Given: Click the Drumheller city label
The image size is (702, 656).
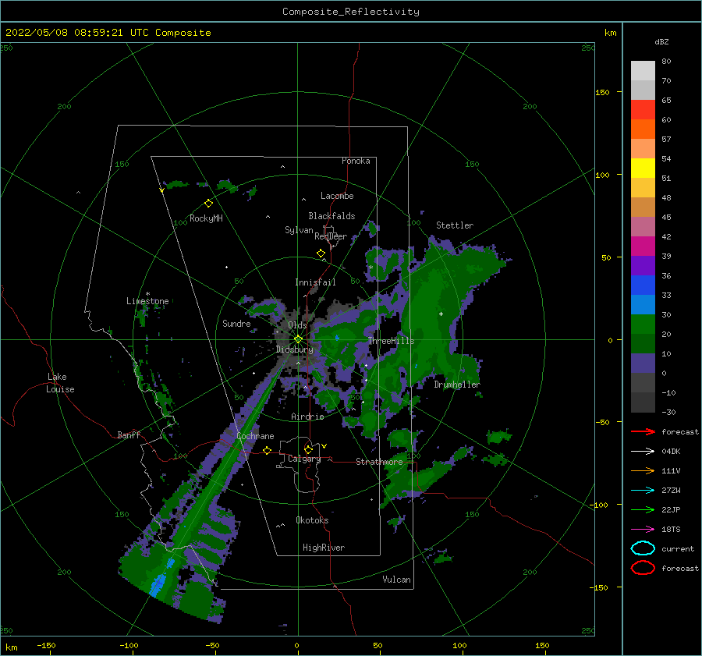Looking at the screenshot, I should pyautogui.click(x=457, y=385).
